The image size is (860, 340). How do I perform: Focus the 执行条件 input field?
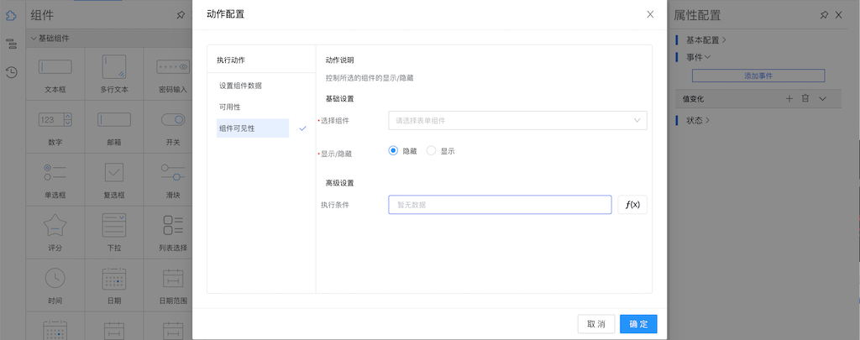pyautogui.click(x=500, y=205)
